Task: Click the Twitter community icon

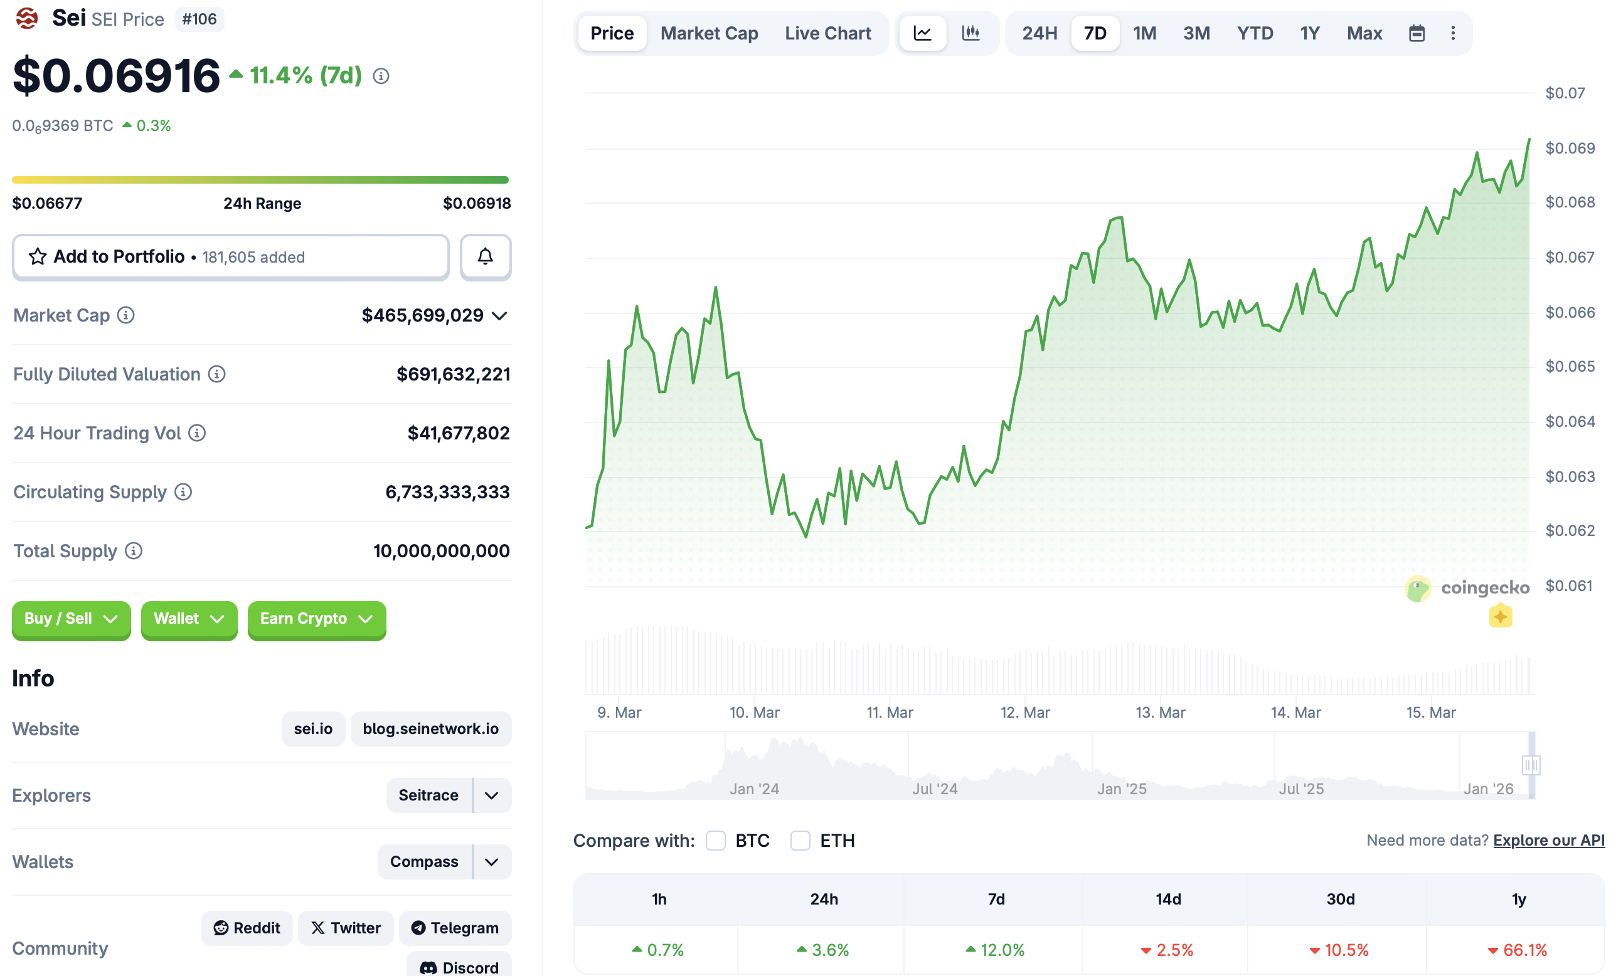Action: pos(345,928)
